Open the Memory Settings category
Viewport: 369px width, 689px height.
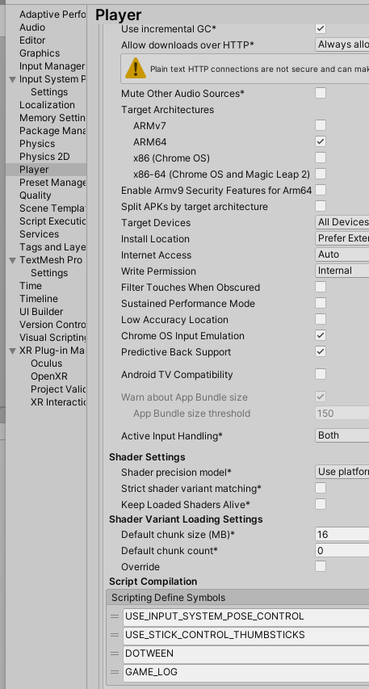click(x=52, y=118)
